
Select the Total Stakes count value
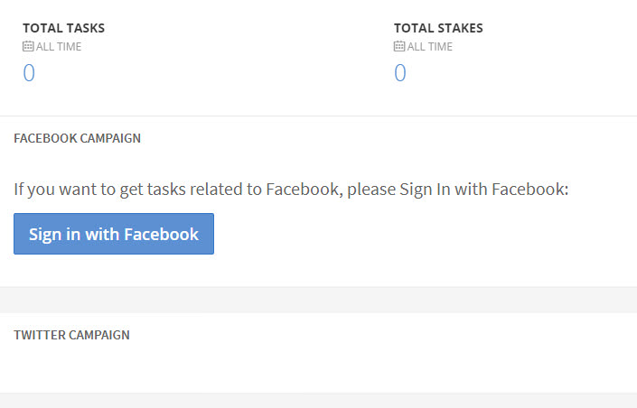pos(400,73)
